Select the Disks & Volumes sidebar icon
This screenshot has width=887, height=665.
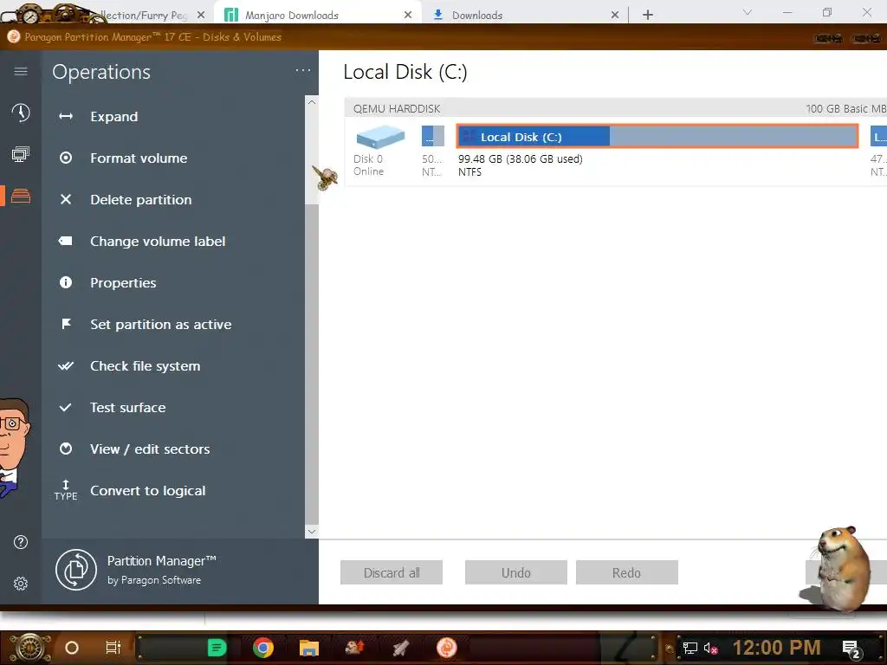click(x=21, y=196)
